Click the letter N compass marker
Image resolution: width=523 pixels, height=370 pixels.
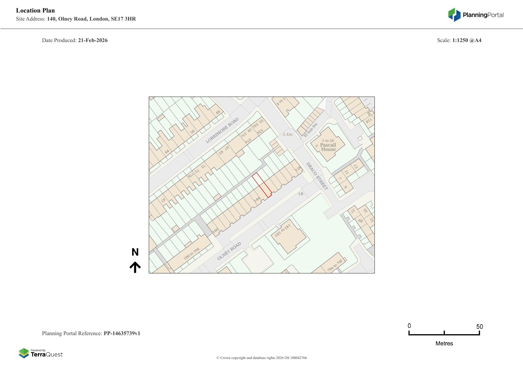[135, 252]
